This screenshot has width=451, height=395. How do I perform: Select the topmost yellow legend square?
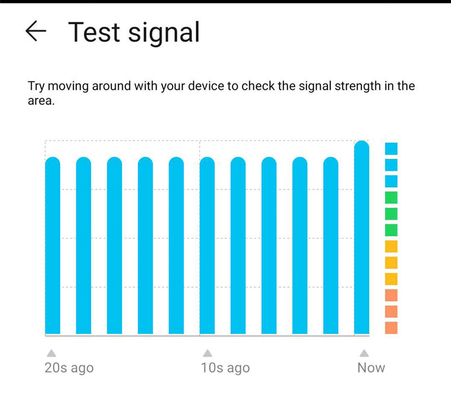[391, 247]
